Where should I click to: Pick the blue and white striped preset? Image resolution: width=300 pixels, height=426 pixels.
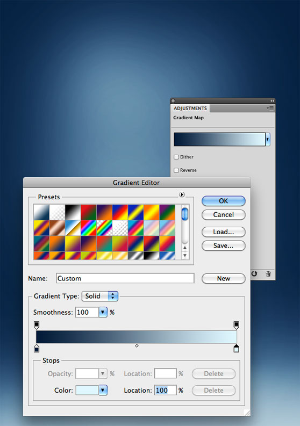point(167,255)
